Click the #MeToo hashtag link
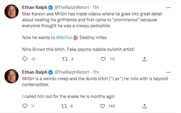The height and width of the screenshot is (113, 181). 64,38
